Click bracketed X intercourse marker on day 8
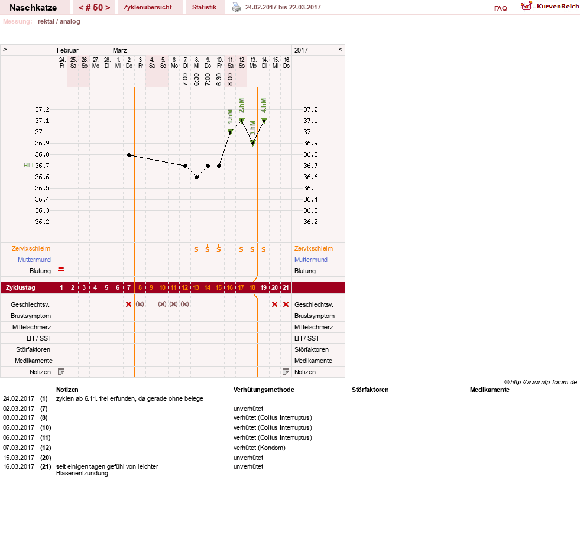The width and height of the screenshot is (580, 551). click(140, 304)
